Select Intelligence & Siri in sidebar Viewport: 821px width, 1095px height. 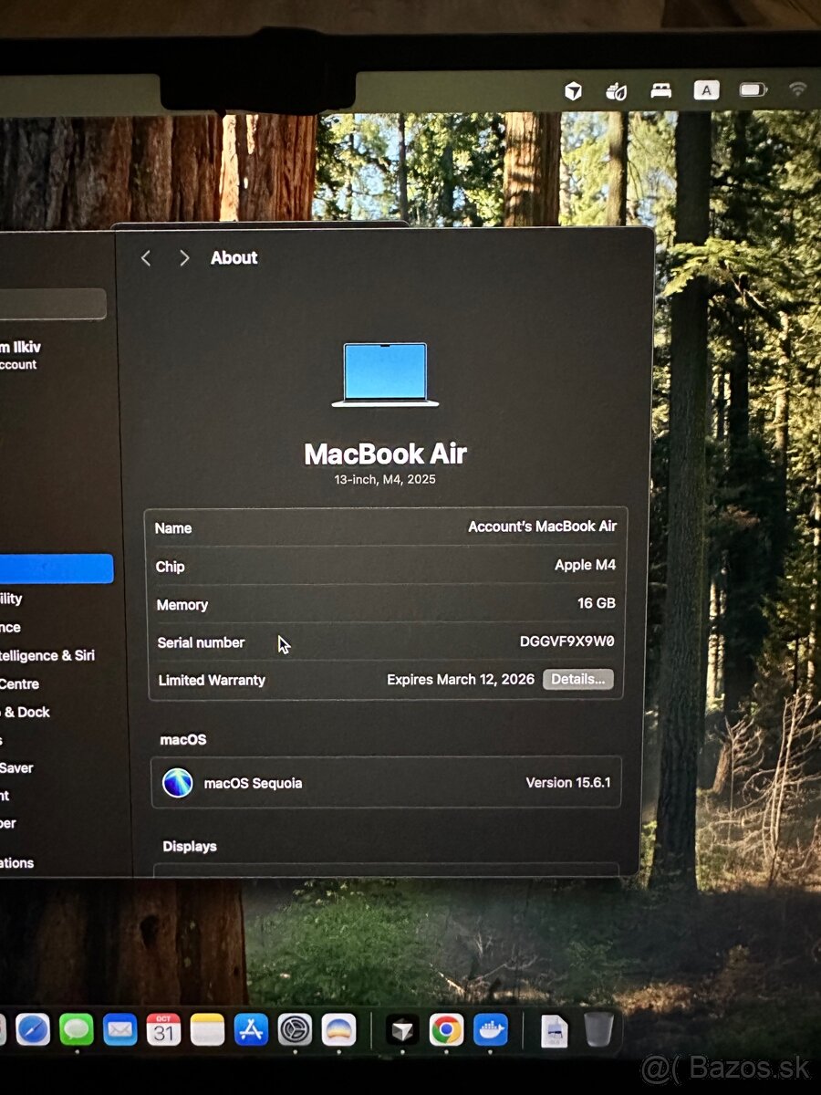(47, 655)
